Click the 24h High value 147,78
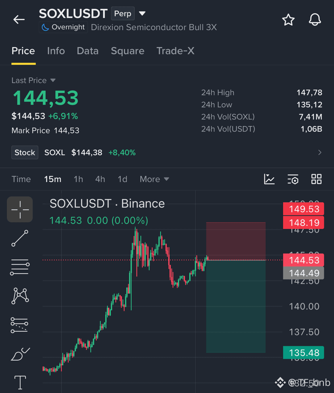 click(x=309, y=92)
